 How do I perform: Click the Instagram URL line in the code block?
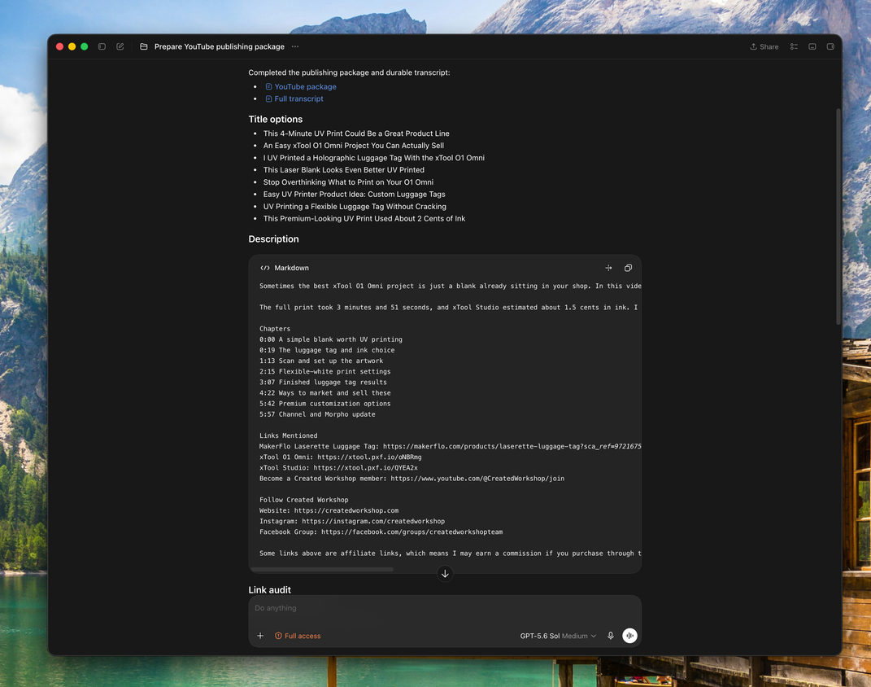[352, 522]
